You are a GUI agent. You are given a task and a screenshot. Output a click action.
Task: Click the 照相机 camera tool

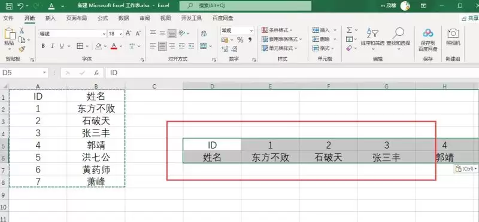453,37
